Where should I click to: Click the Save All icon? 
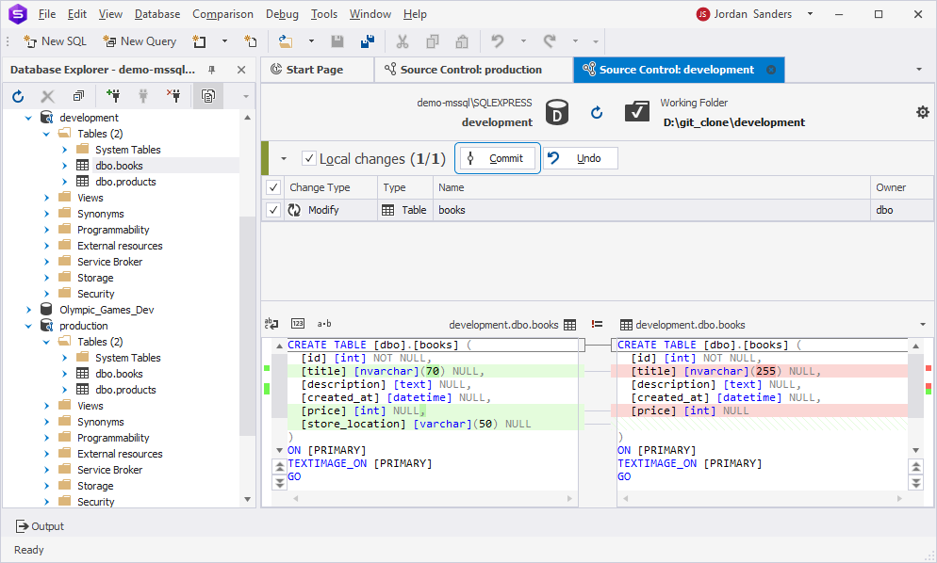(x=368, y=41)
